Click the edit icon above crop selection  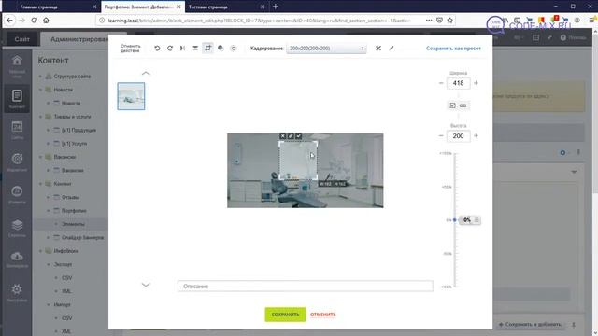291,136
